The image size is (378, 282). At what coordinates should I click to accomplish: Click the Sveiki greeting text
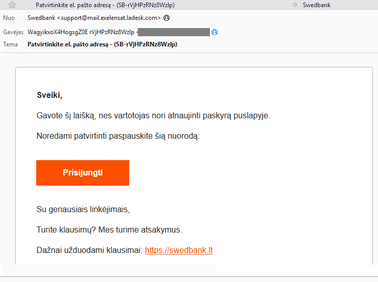click(50, 95)
